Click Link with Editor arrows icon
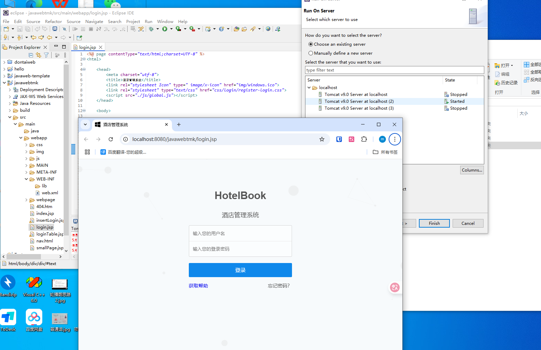The image size is (541, 350). 39,55
